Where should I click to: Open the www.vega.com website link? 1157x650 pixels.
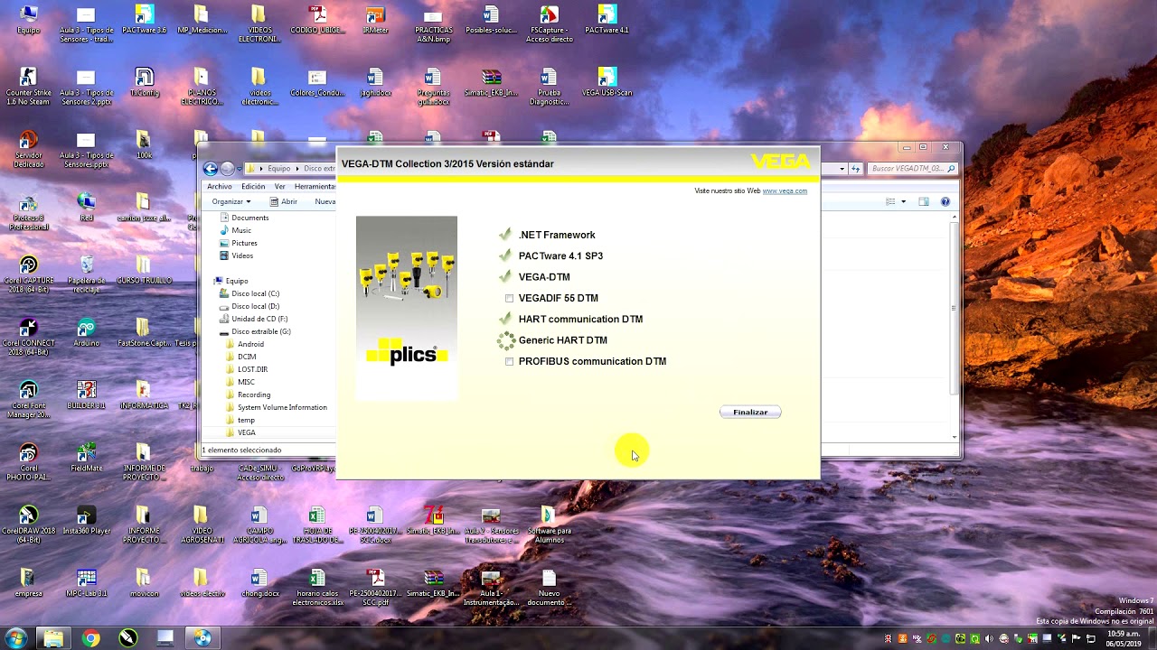tap(784, 191)
